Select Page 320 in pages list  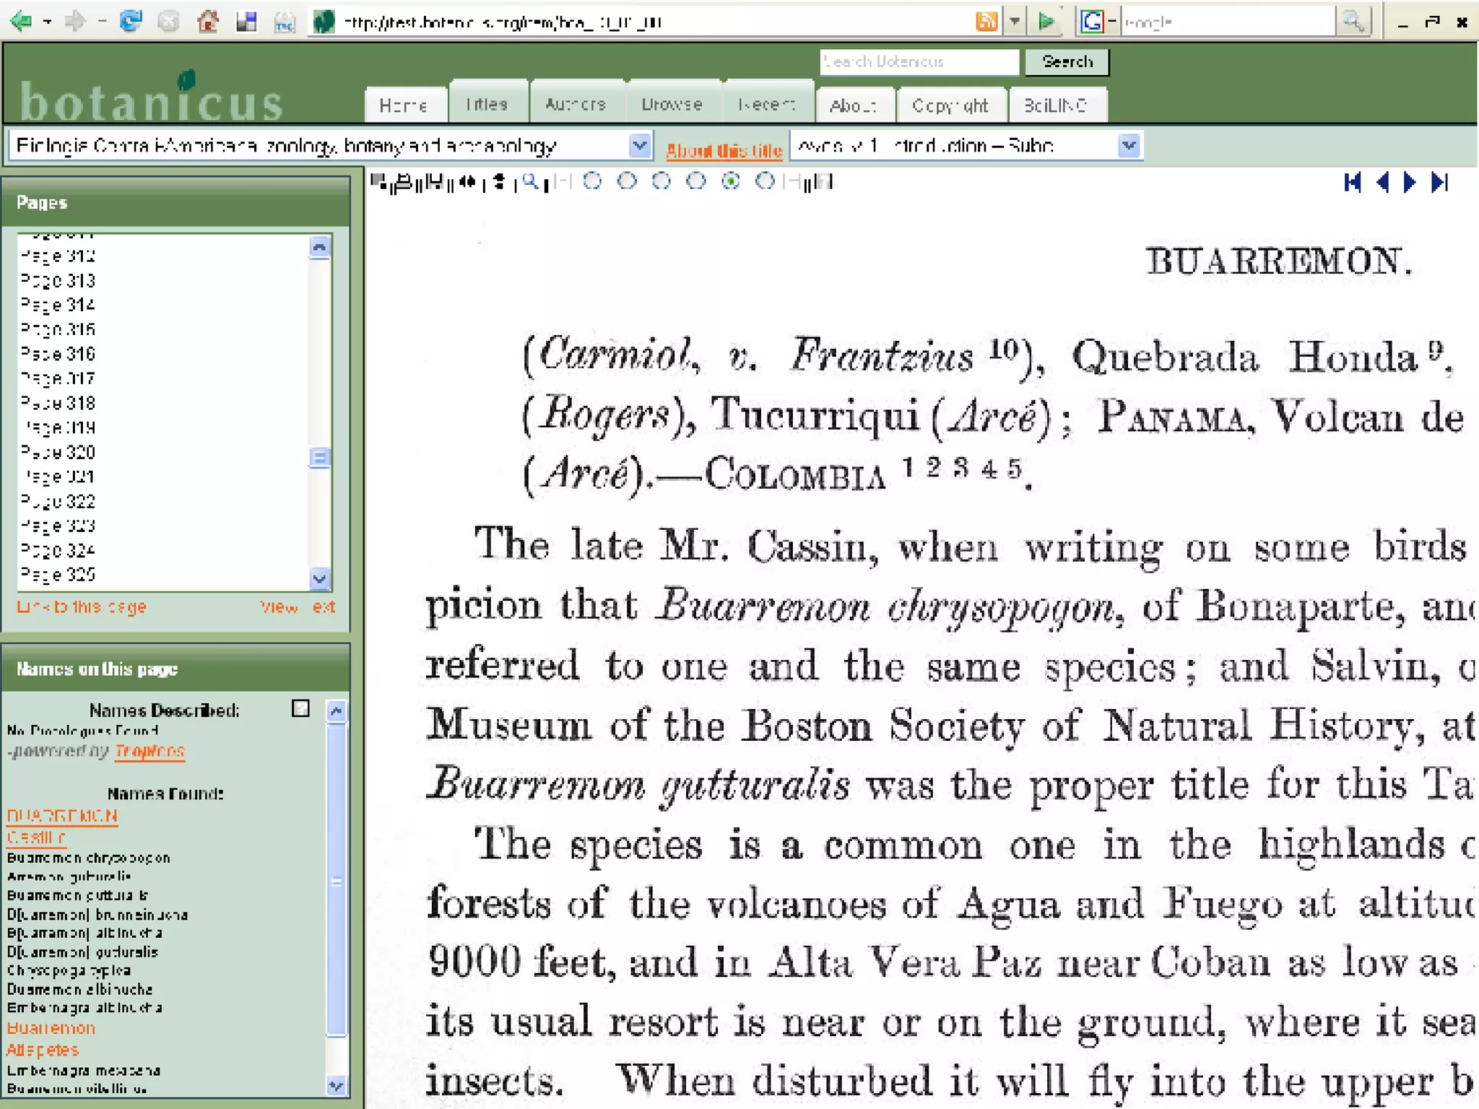coord(58,453)
